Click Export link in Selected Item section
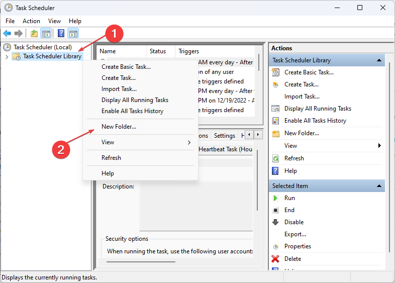This screenshot has height=283, width=395. tap(295, 234)
